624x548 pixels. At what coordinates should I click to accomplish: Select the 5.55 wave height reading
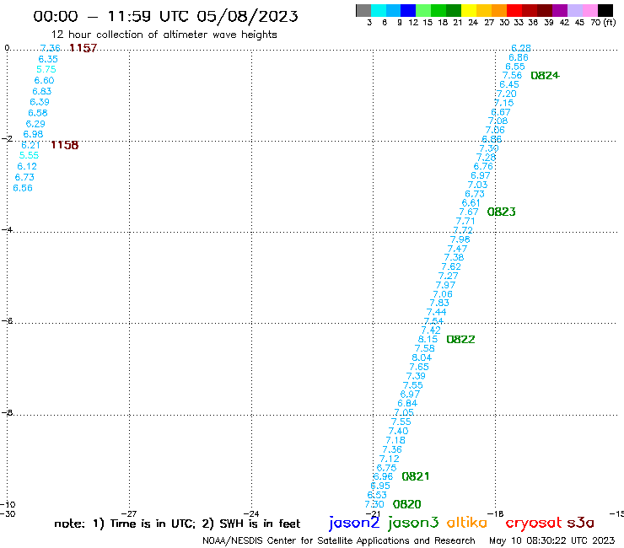[x=29, y=156]
